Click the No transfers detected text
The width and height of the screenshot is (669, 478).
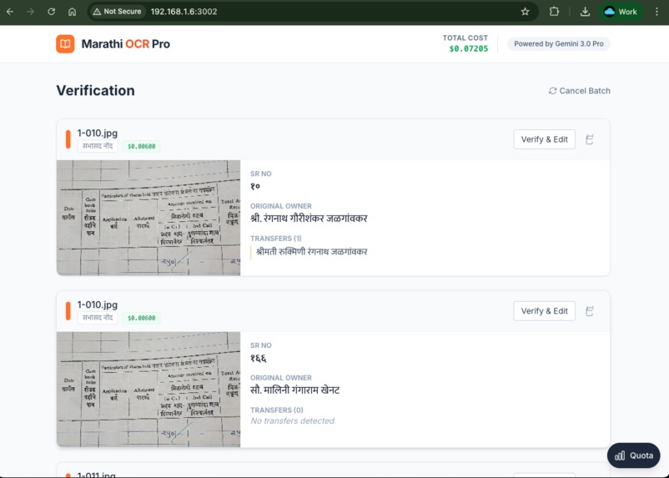[x=292, y=420]
